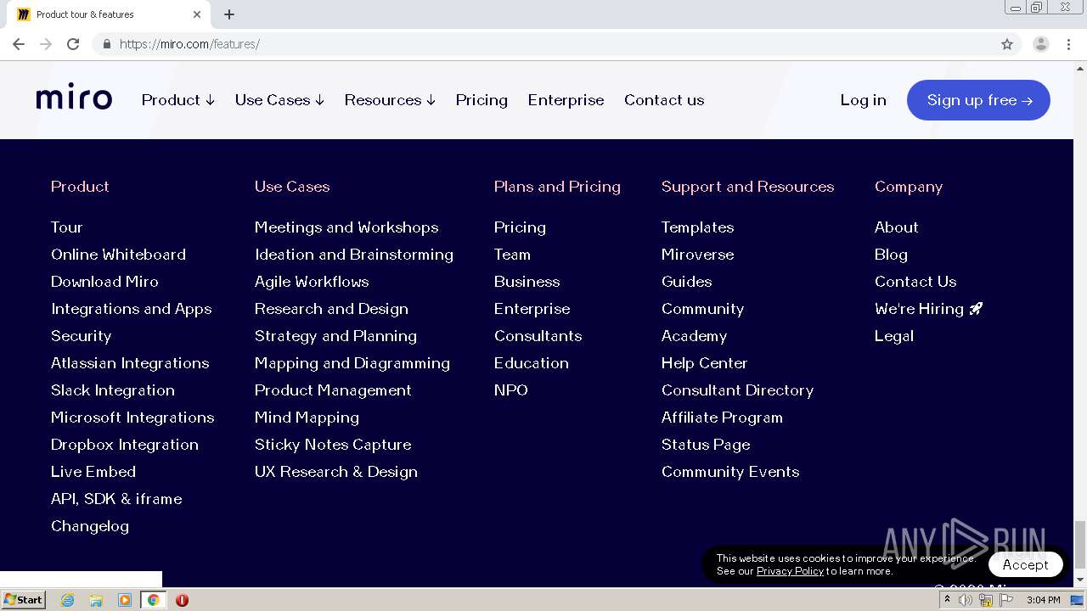
Task: Open the We're Hiring link
Action: [928, 309]
